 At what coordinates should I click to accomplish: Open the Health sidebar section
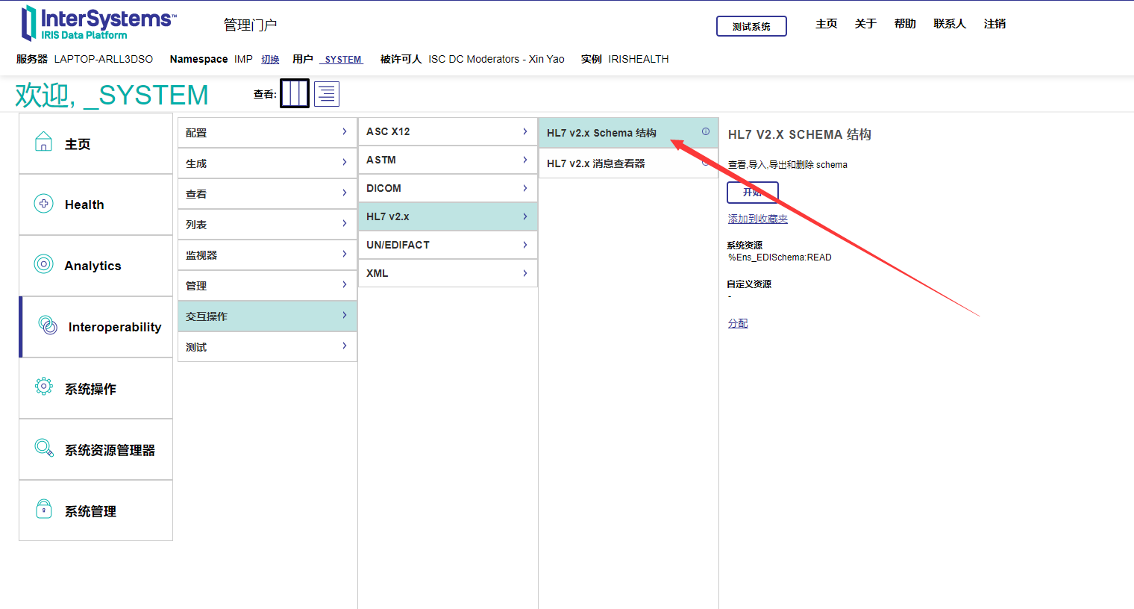95,204
